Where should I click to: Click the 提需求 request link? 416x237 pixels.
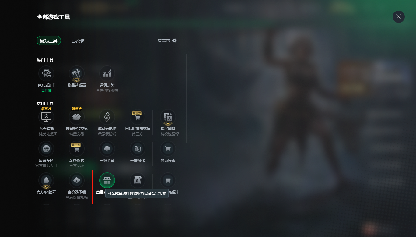(x=167, y=41)
